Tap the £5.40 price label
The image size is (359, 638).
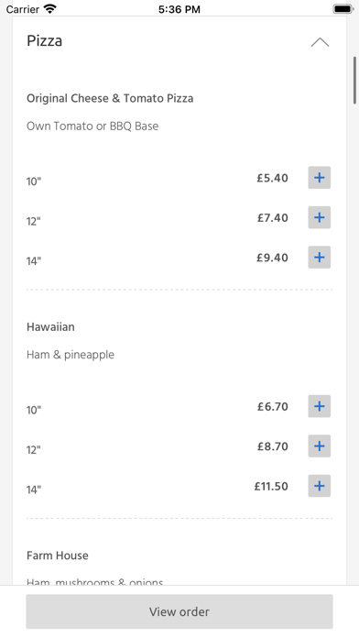[272, 178]
